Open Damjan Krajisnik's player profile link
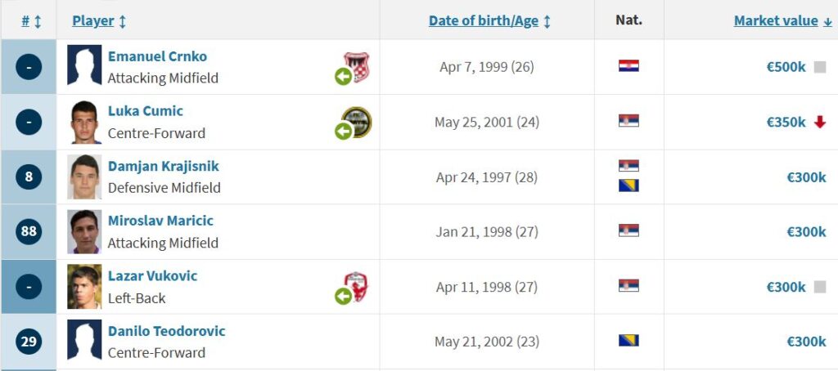This screenshot has height=371, width=838. [163, 166]
